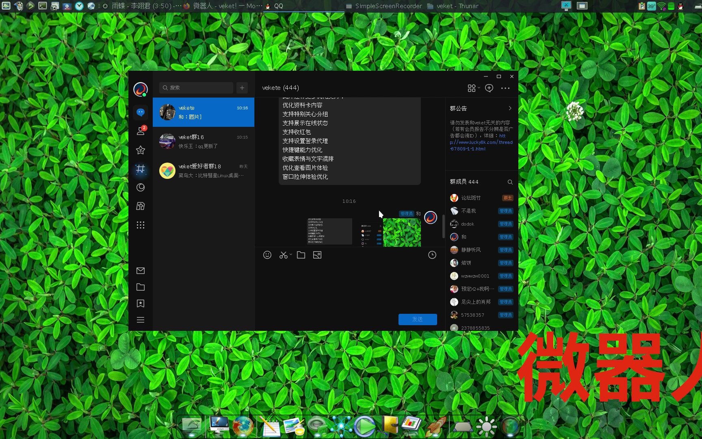Search group members with magnifier icon
Viewport: 702px width, 439px height.
click(x=510, y=182)
